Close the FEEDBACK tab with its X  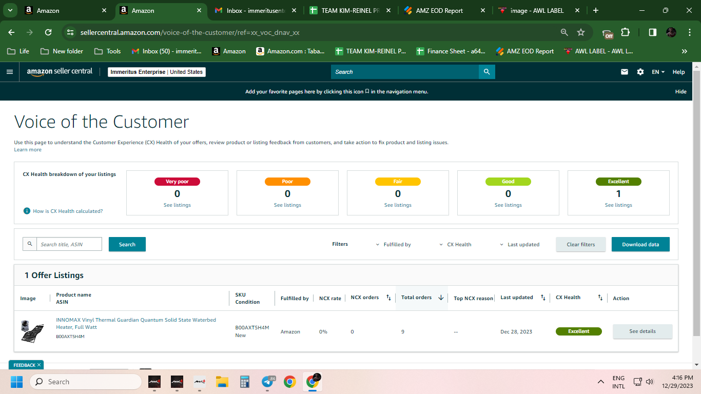click(x=39, y=365)
